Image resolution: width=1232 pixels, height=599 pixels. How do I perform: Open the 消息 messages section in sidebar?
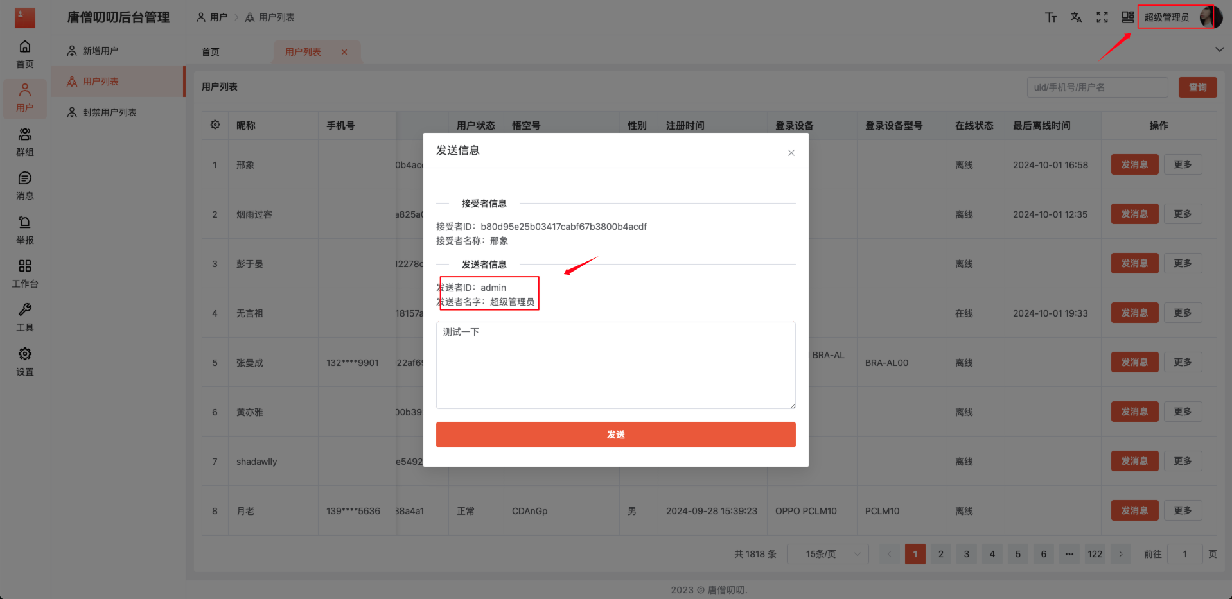click(x=24, y=186)
